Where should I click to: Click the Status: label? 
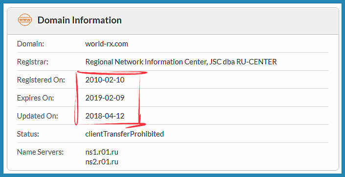[x=28, y=134]
